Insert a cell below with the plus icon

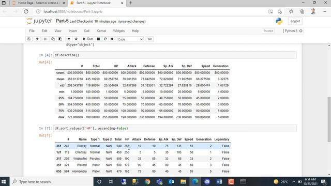click(x=37, y=39)
